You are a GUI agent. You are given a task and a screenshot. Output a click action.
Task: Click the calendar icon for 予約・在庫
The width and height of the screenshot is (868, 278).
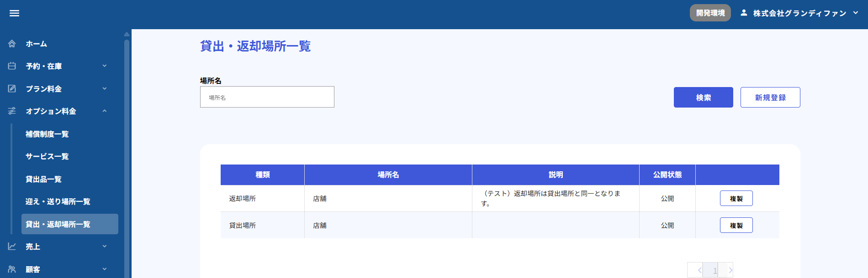[x=12, y=66]
